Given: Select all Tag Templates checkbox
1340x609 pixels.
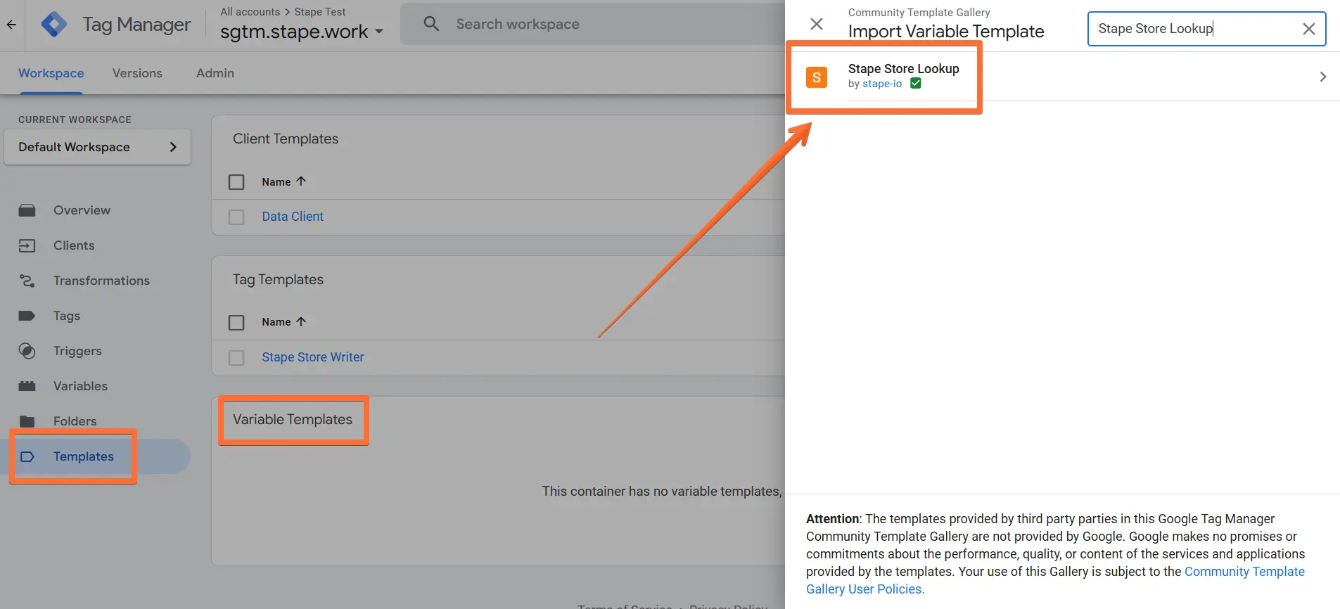Looking at the screenshot, I should tap(236, 322).
